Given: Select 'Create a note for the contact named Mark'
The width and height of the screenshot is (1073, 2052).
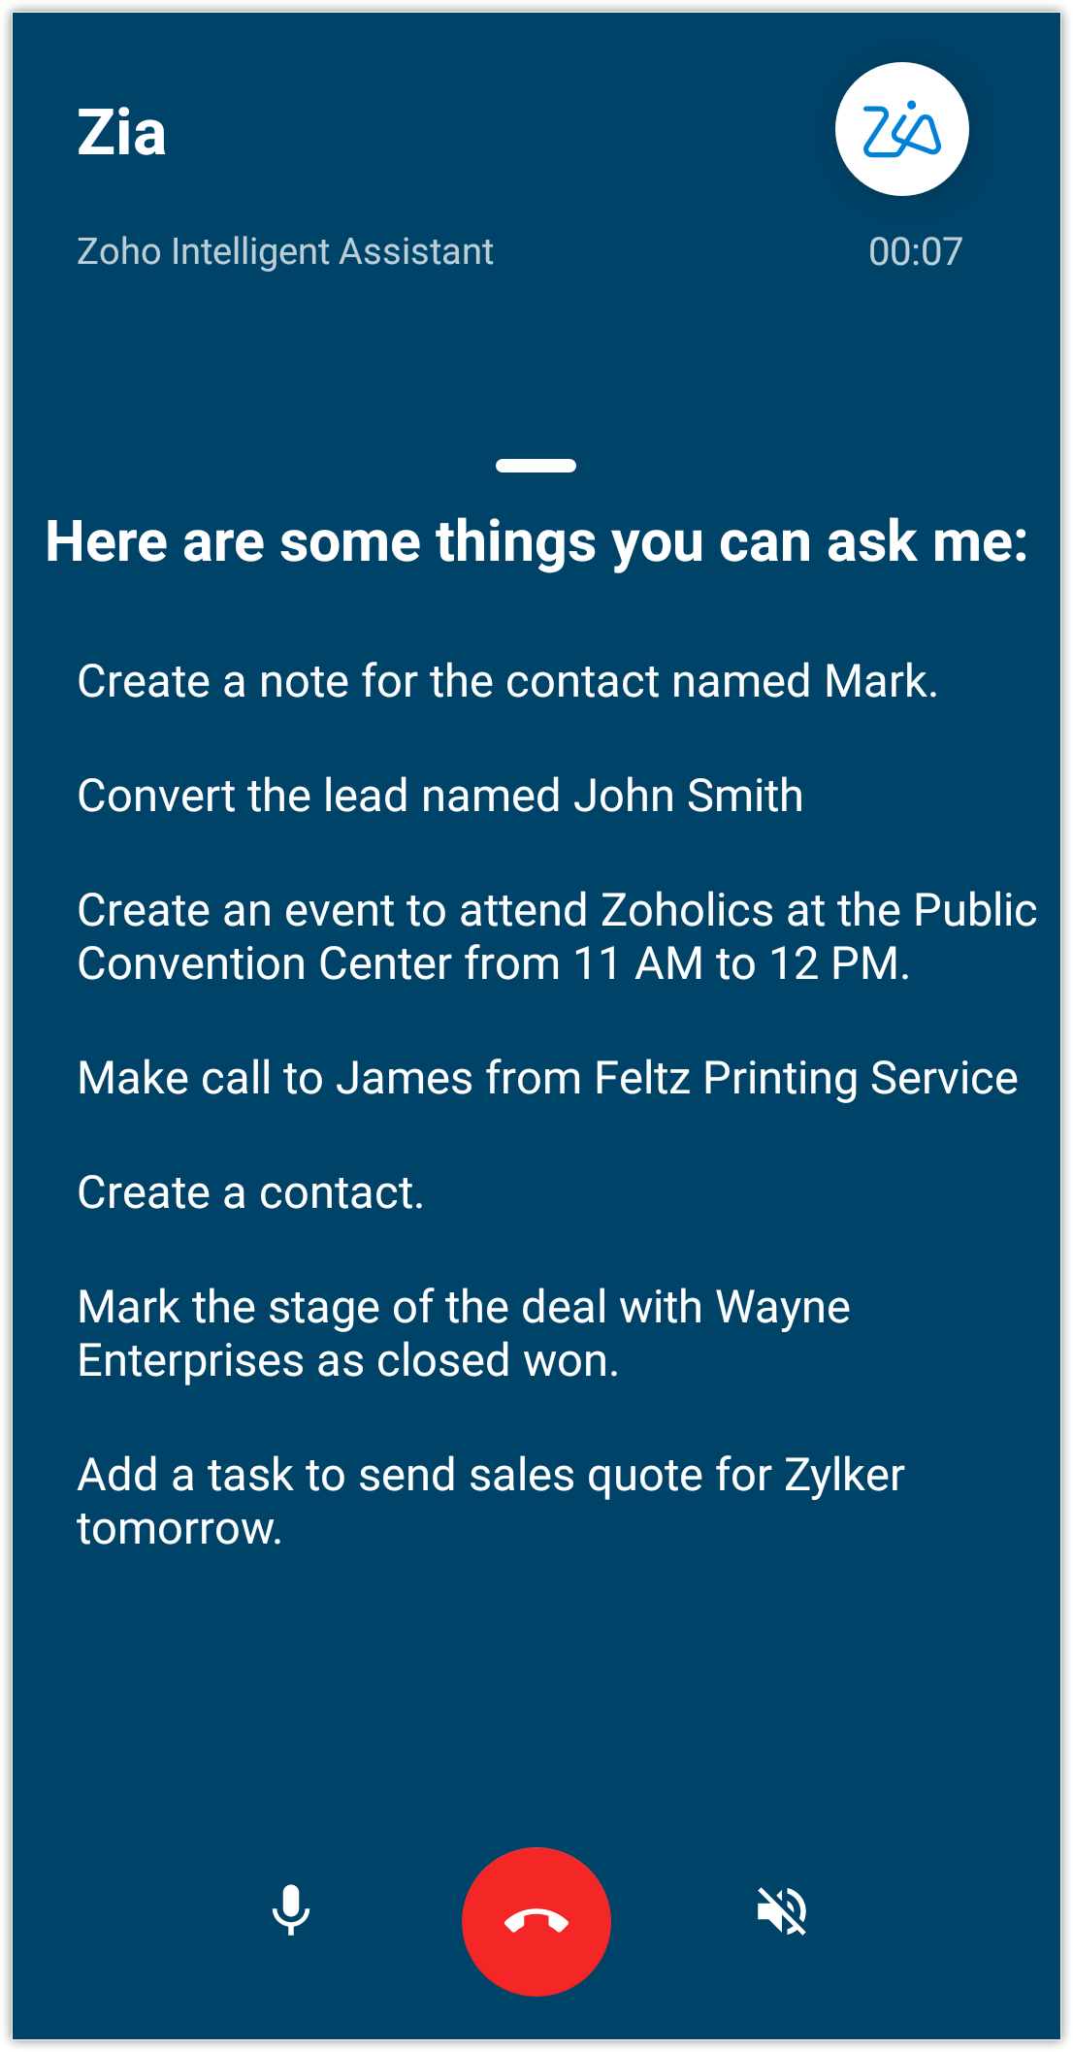Looking at the screenshot, I should click(507, 681).
